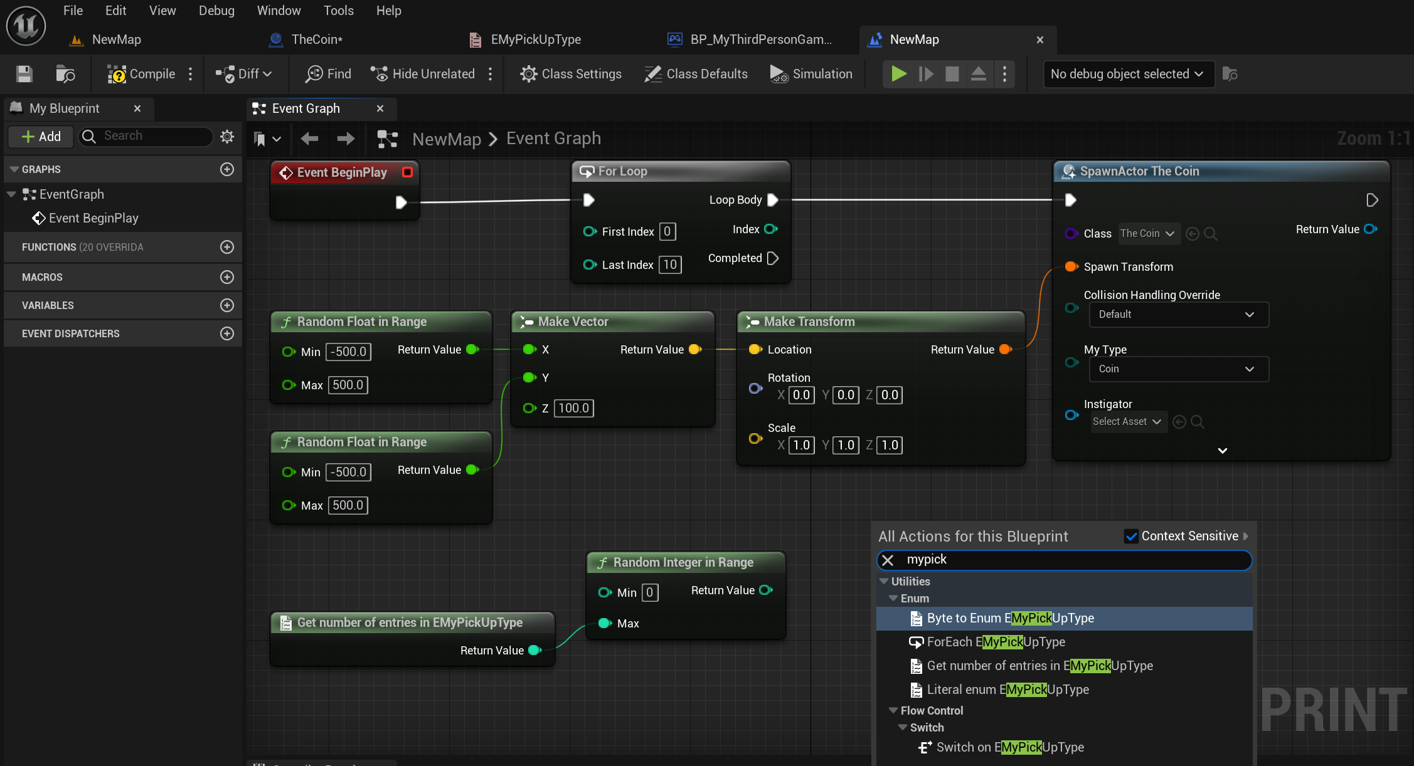Open The Coin class dropdown
Screen dimensions: 1414x766
[x=1148, y=233]
